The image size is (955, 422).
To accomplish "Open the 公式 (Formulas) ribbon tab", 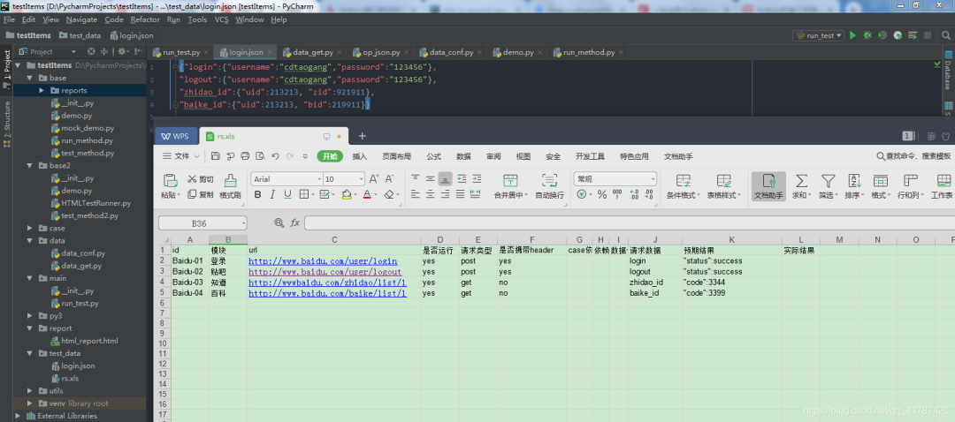I will 433,156.
